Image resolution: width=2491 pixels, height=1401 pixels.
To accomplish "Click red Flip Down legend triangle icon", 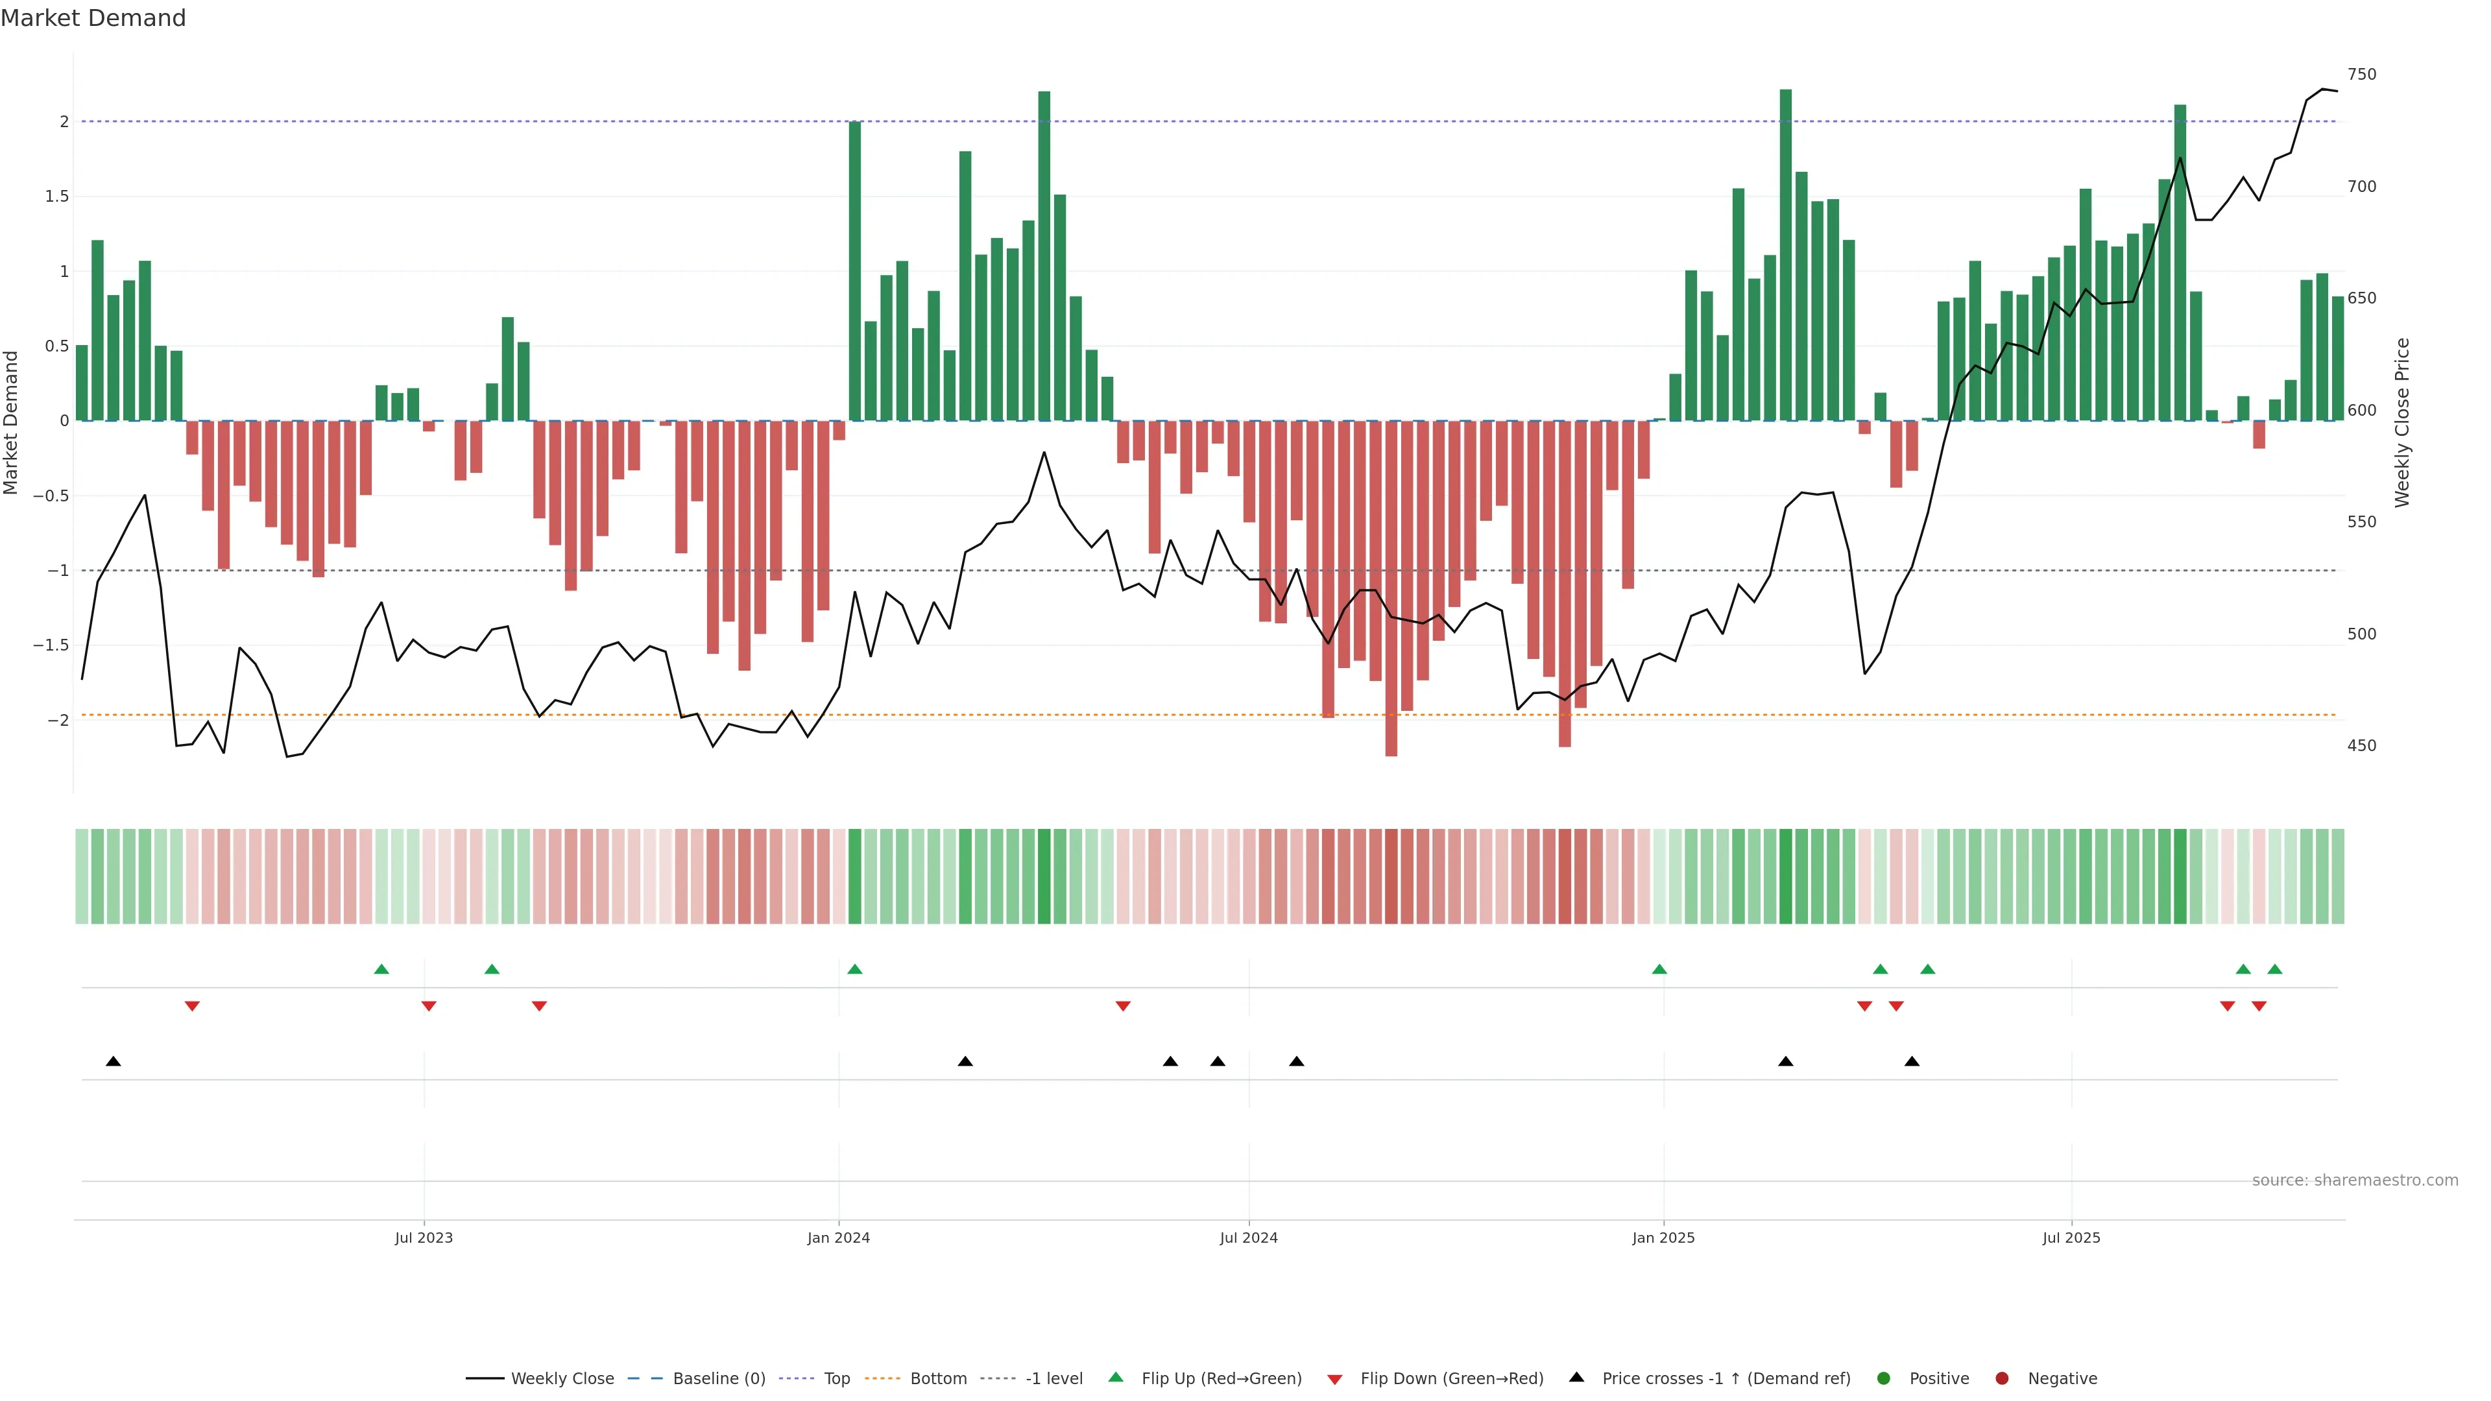I will click(x=1334, y=1380).
